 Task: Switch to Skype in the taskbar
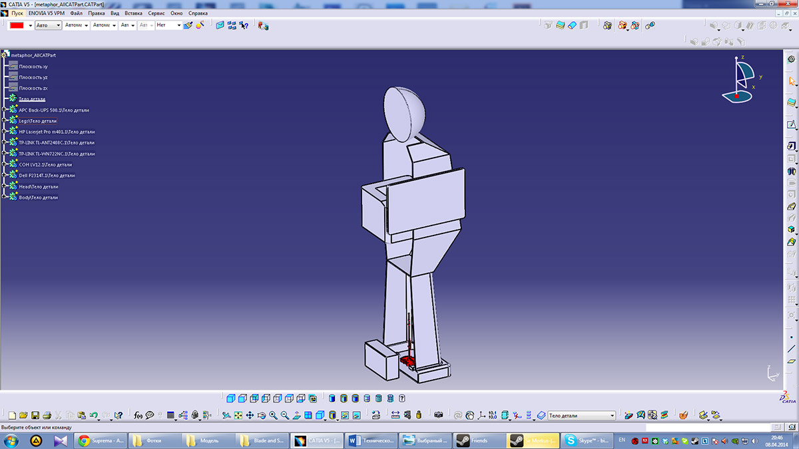585,440
